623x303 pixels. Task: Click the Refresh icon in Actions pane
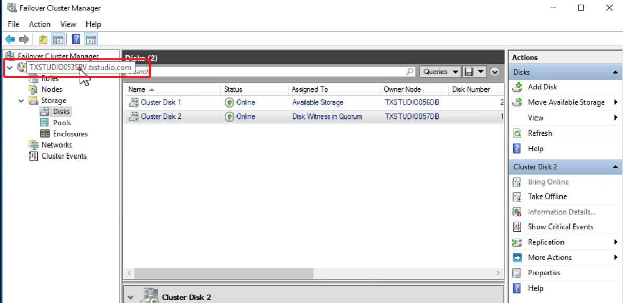[517, 133]
